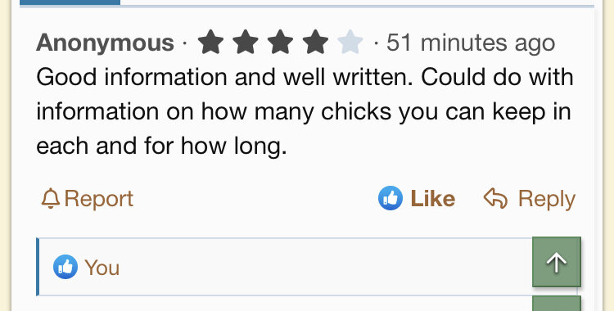Image resolution: width=614 pixels, height=311 pixels.
Task: Click the empty fifth rating star
Action: pos(350,42)
